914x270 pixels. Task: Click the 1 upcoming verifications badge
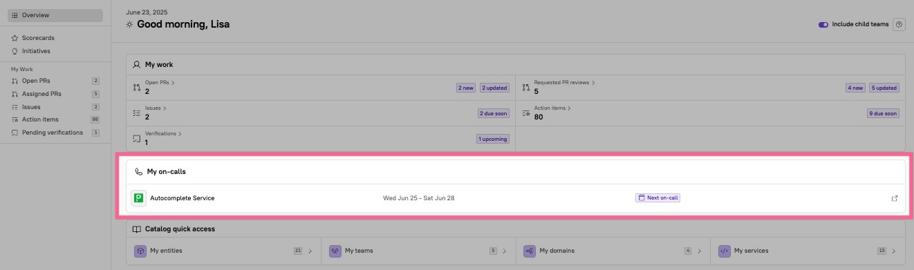point(492,139)
